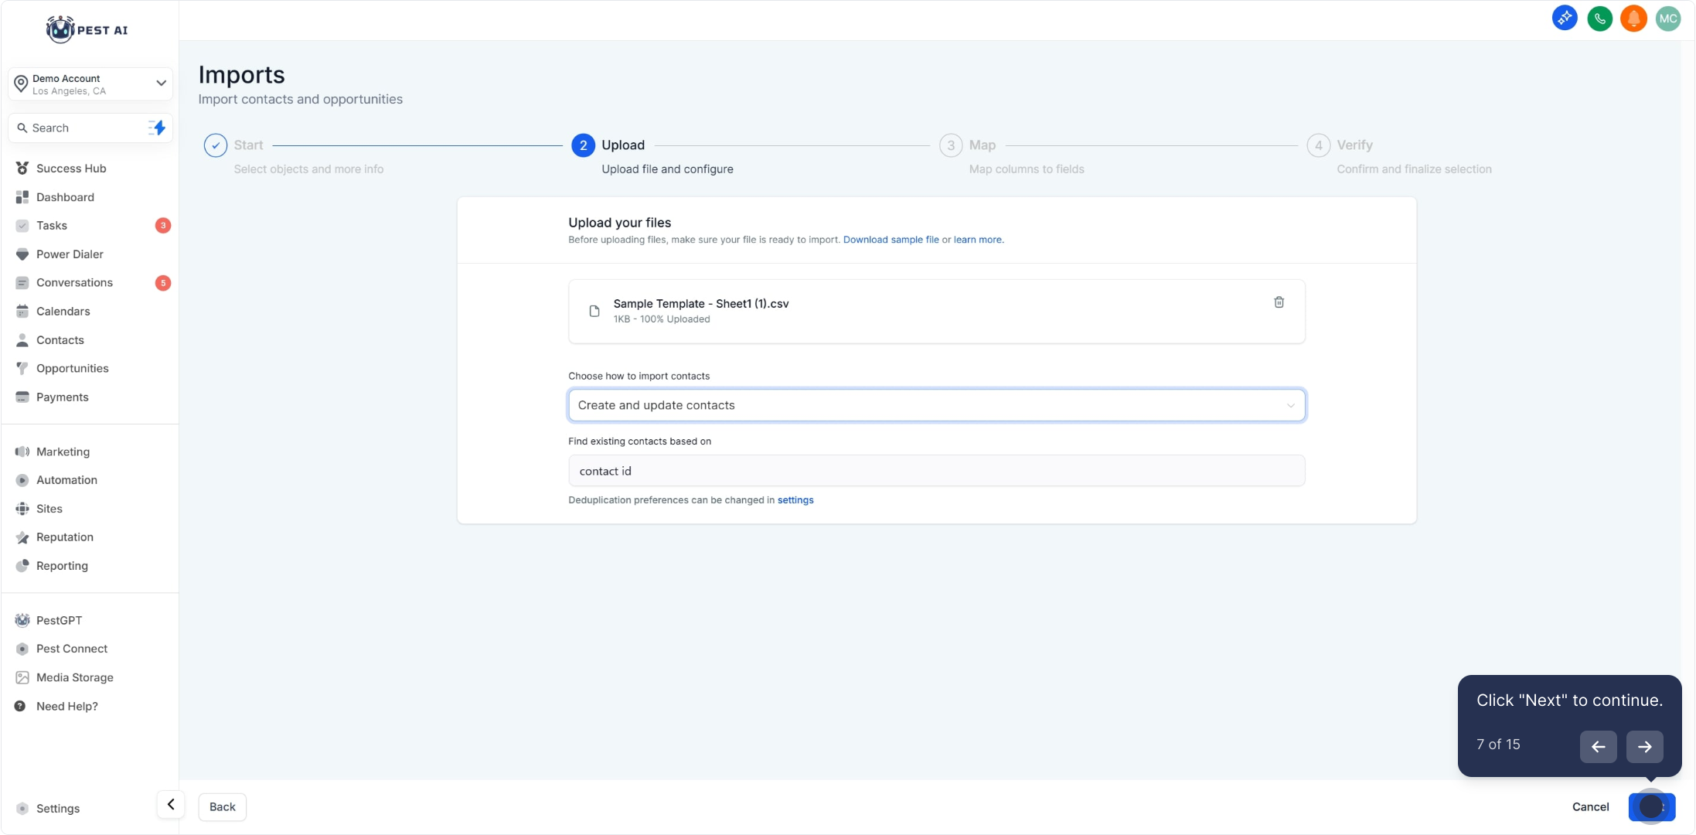Click the blue AI sparkle icon
This screenshot has width=1696, height=835.
click(1565, 18)
